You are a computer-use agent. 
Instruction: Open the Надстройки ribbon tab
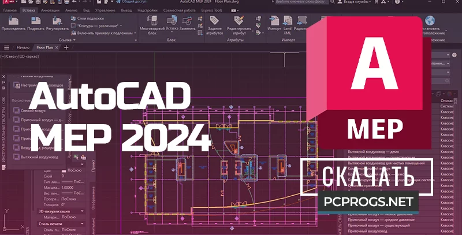[147, 10]
